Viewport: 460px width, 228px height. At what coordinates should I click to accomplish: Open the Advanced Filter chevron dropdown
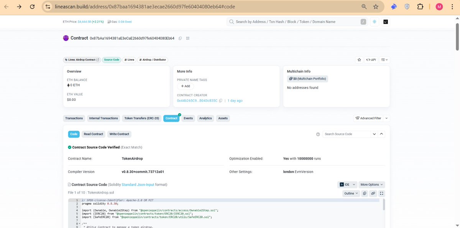pos(386,118)
